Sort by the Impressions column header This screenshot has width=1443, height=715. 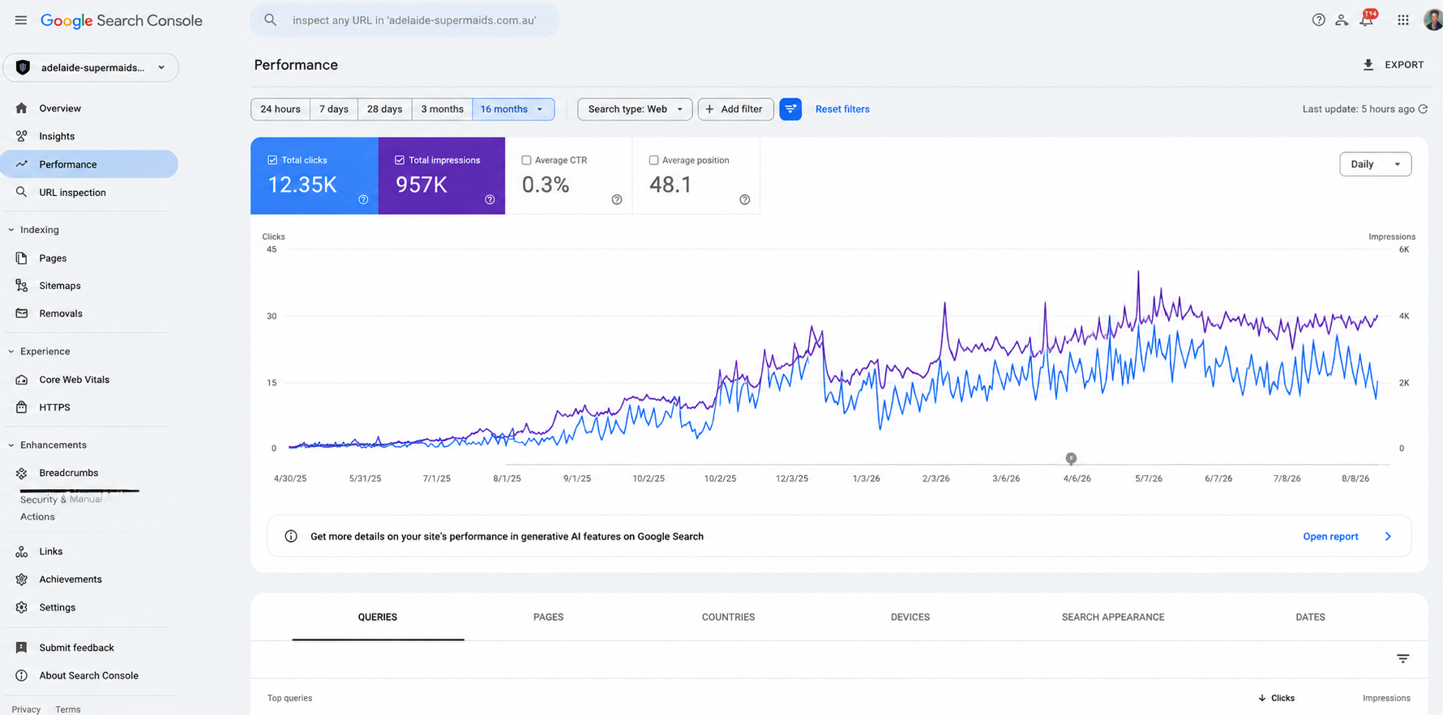click(1386, 698)
